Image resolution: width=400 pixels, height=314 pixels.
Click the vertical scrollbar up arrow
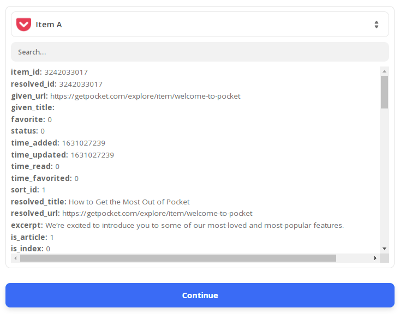(x=384, y=71)
